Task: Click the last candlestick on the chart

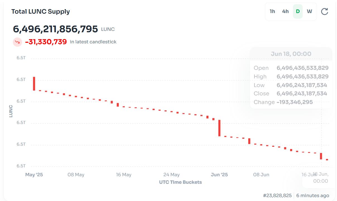Action: point(327,160)
